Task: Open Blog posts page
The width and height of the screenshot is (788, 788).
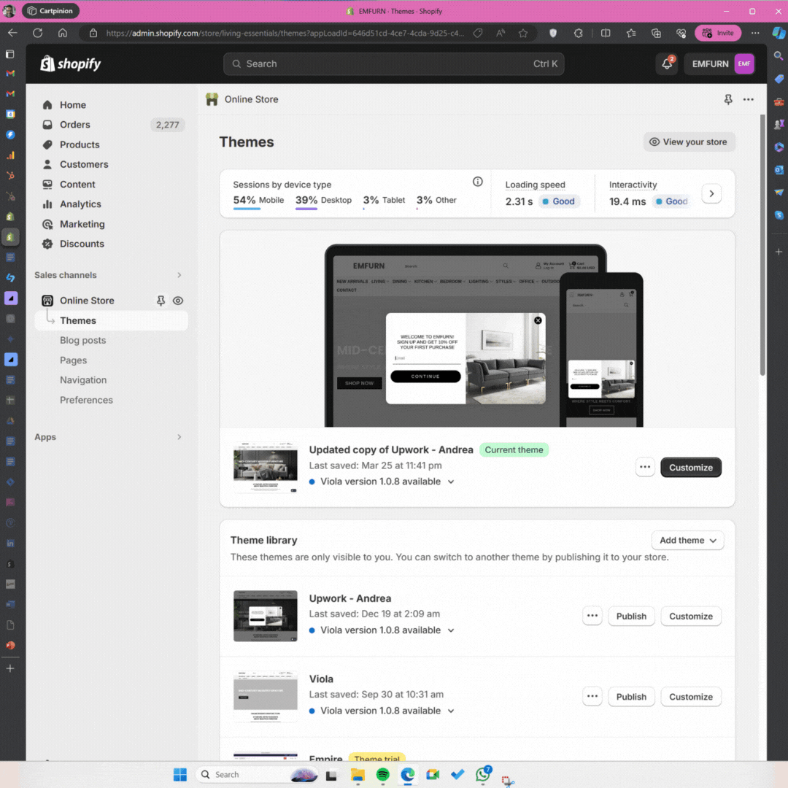Action: tap(83, 340)
